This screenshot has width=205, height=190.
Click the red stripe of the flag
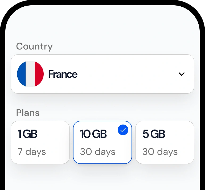[39, 74]
